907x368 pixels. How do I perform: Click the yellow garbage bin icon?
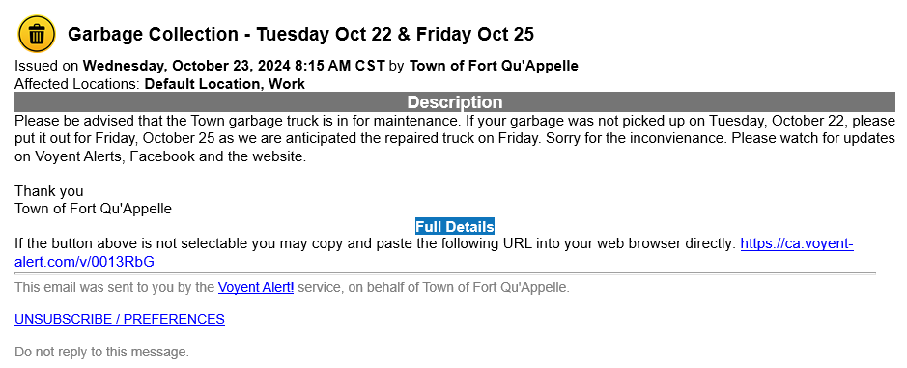click(x=37, y=34)
